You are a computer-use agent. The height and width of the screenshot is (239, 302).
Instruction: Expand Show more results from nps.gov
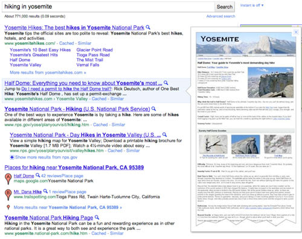tap(43, 157)
